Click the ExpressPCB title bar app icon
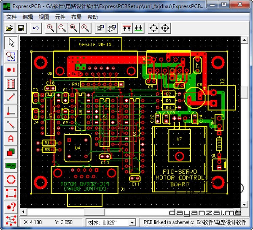The width and height of the screenshot is (253, 230). coord(7,6)
